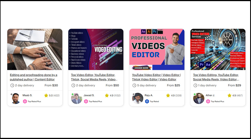Image resolution: width=251 pixels, height=139 pixels.
Task: Open Maab S.'s profile avatar
Action: click(x=16, y=98)
